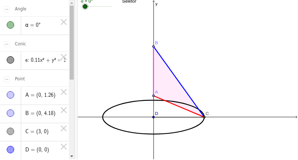Click the algebra panel scroll-up arrow
Image resolution: width=298 pixels, height=160 pixels.
tap(72, 3)
